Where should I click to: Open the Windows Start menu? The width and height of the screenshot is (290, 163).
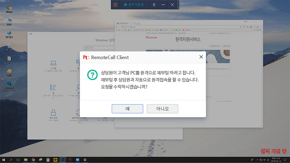coord(4,160)
